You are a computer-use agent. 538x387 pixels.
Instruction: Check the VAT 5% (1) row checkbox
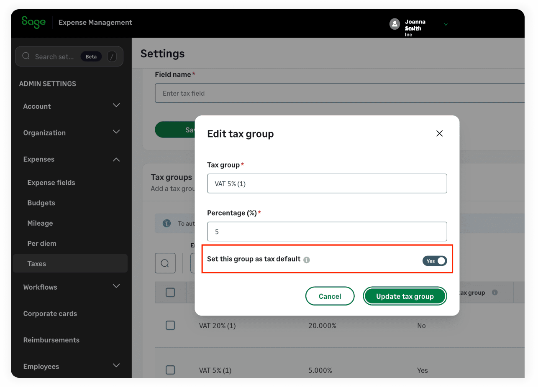coord(170,370)
